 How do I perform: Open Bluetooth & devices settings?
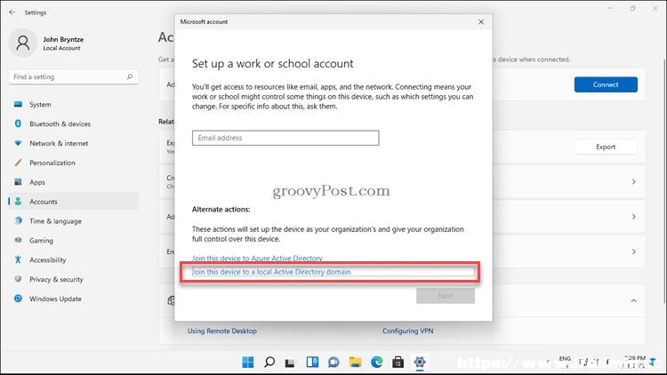coord(74,124)
